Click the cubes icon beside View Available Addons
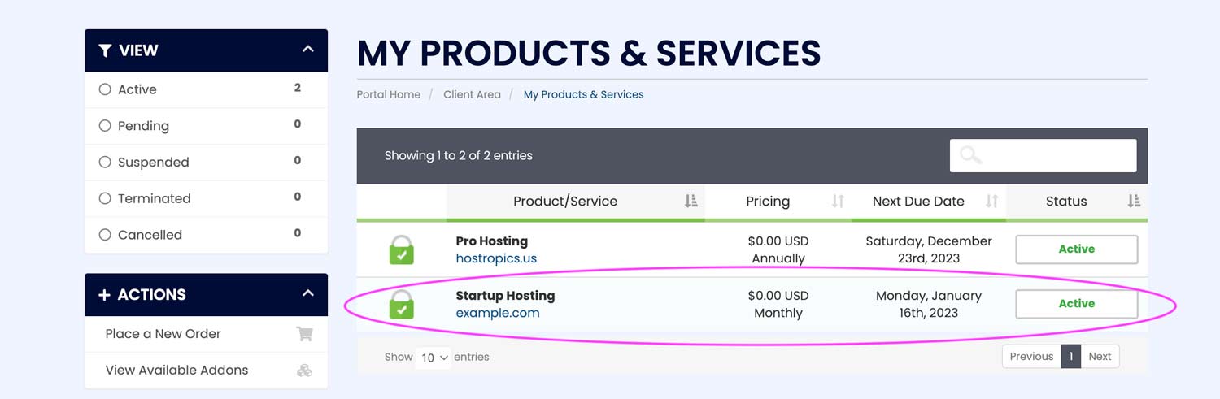The image size is (1220, 399). click(x=304, y=371)
